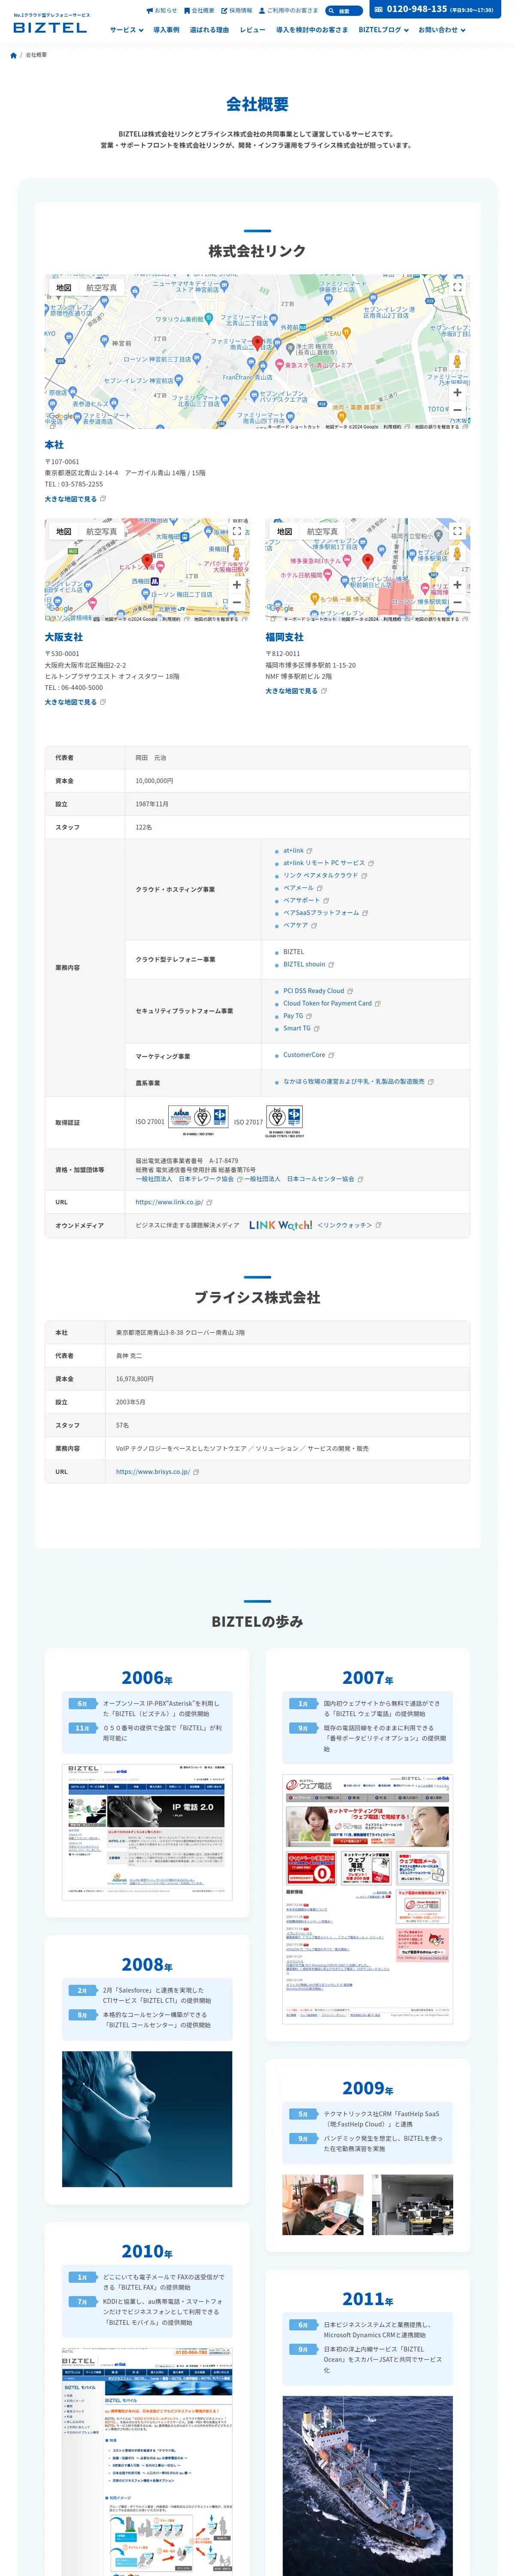Image resolution: width=515 pixels, height=2576 pixels.
Task: Open 大きな地図で見る under 福岡支社
Action: (x=296, y=691)
